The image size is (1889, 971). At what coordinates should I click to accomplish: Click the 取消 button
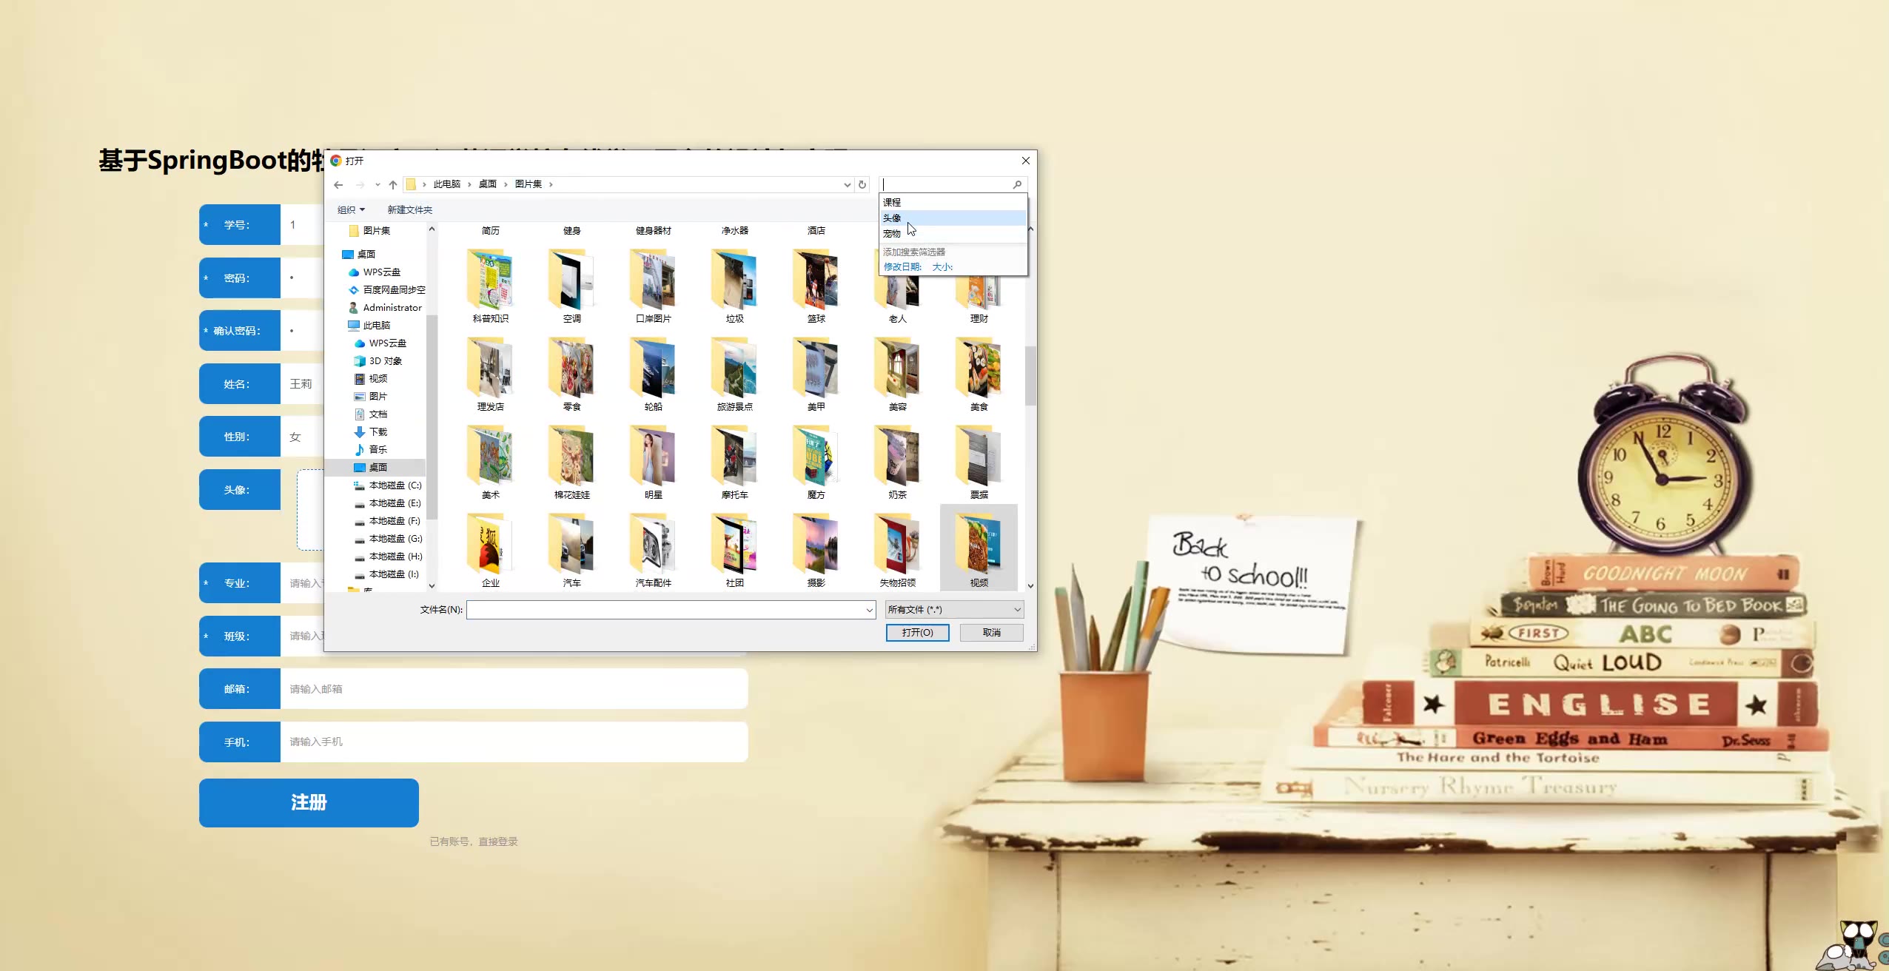pyautogui.click(x=991, y=632)
